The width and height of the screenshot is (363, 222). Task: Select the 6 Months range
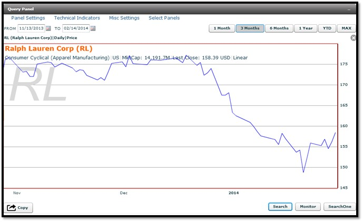tap(279, 28)
